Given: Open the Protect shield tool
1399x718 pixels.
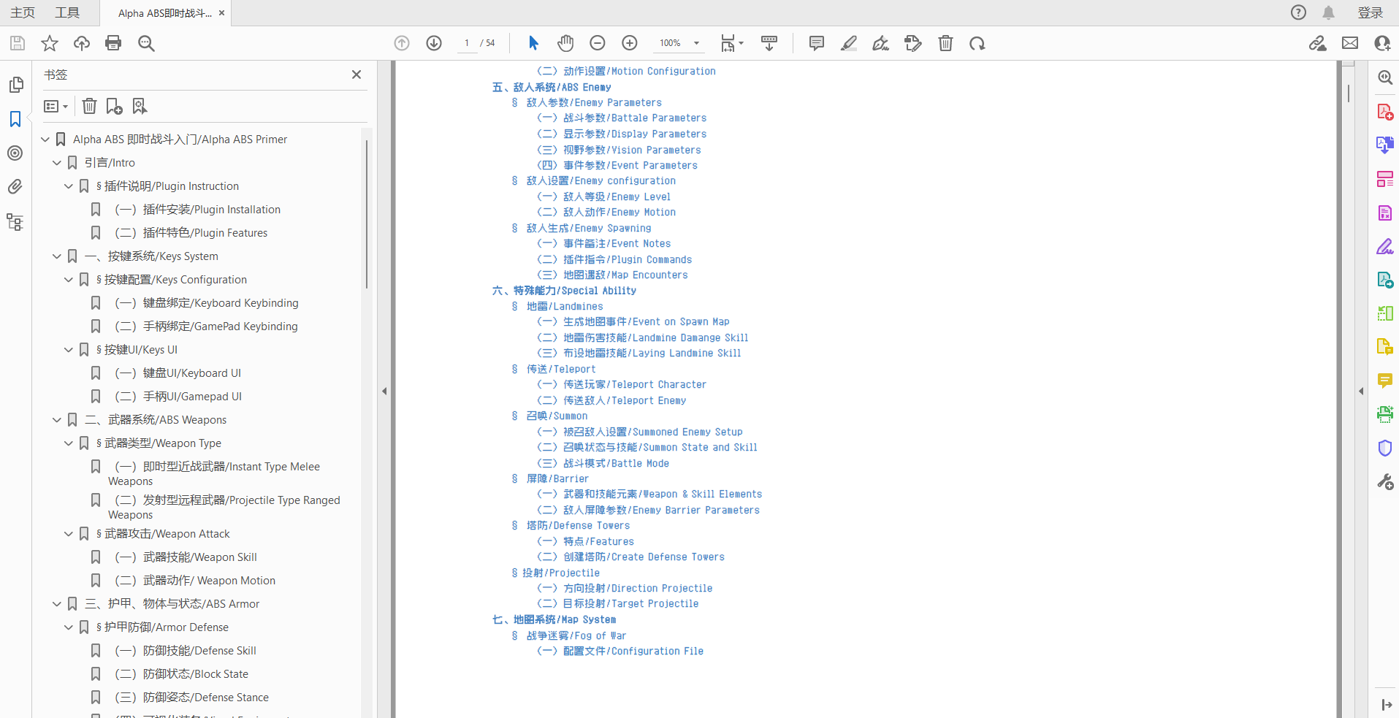Looking at the screenshot, I should coord(1385,448).
